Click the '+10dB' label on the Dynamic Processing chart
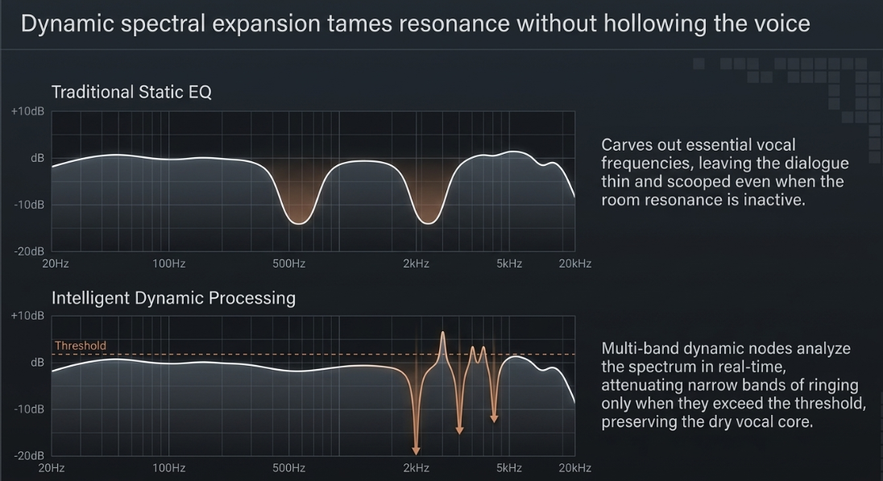Viewport: 883px width, 481px height. pos(27,315)
